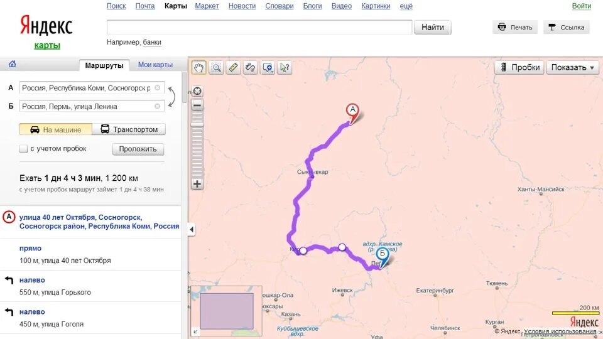Click the locate-me compass icon

198,91
